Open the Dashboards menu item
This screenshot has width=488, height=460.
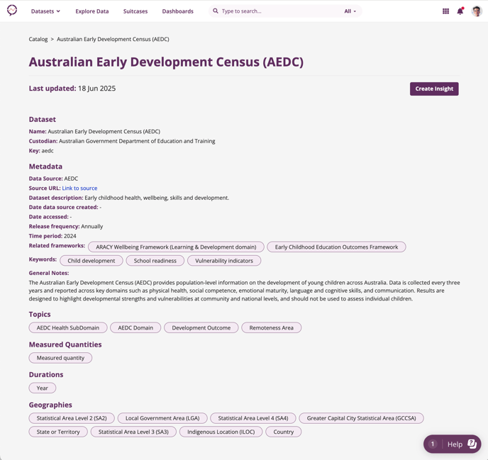(178, 11)
